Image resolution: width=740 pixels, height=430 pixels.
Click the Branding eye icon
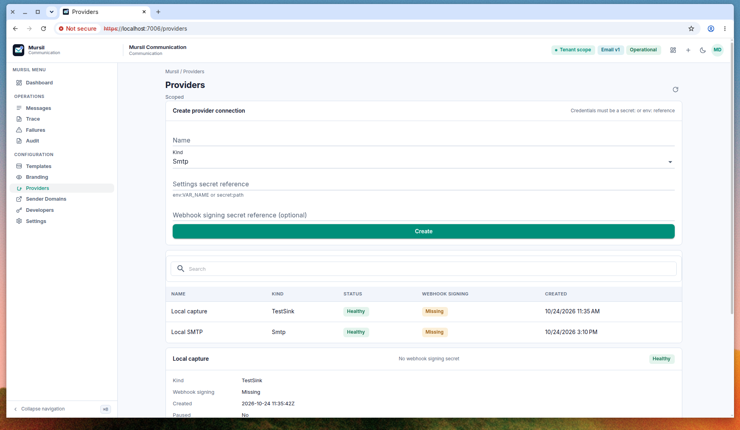coord(19,177)
